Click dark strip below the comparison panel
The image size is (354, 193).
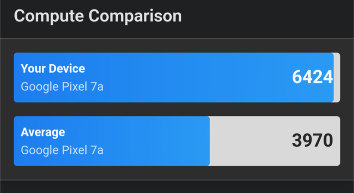tap(177, 187)
